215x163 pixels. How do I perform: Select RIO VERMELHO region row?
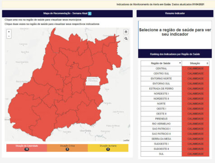[175, 124]
